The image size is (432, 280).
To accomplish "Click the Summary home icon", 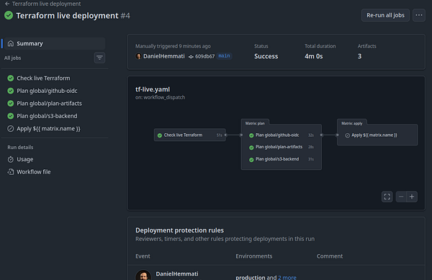I will pos(11,43).
